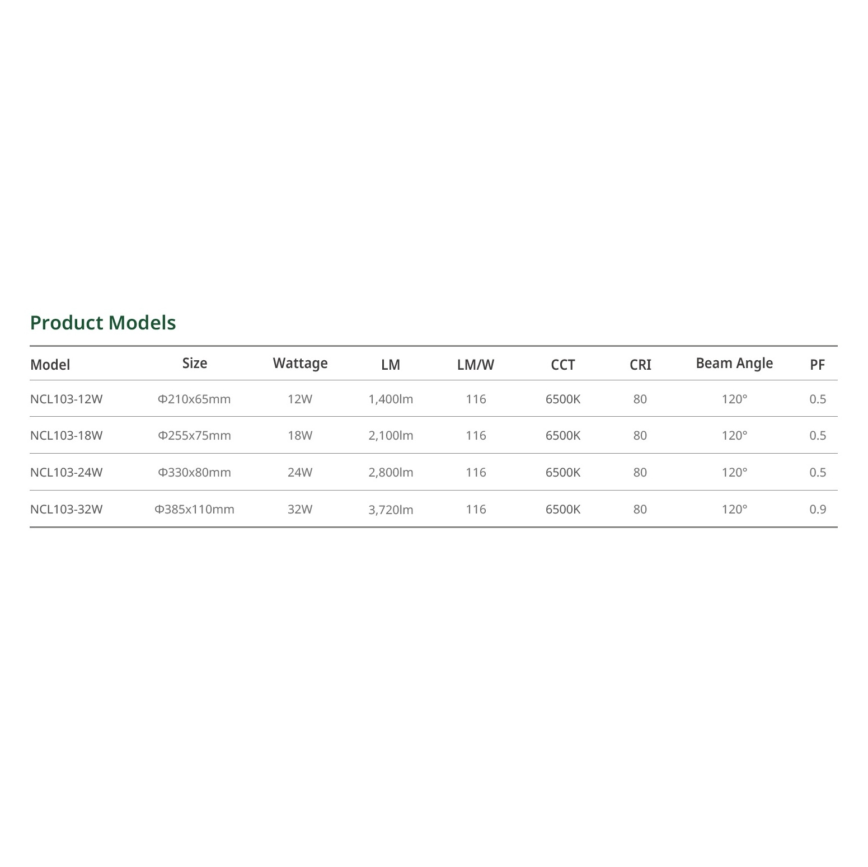The image size is (868, 867).
Task: Click the PF column header
Action: [x=818, y=365]
